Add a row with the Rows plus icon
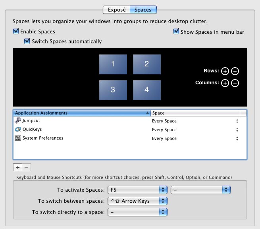The image size is (260, 229). tap(225, 71)
